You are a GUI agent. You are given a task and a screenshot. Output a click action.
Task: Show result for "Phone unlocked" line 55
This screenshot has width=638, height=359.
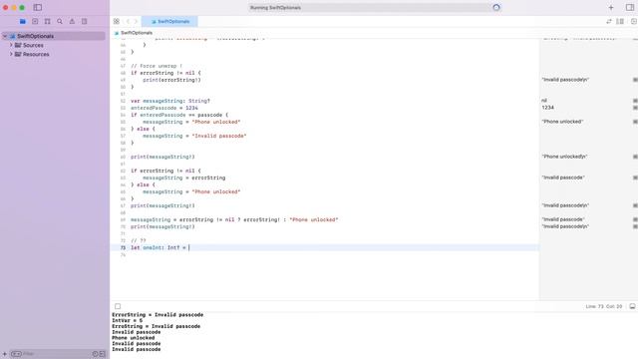click(635, 122)
